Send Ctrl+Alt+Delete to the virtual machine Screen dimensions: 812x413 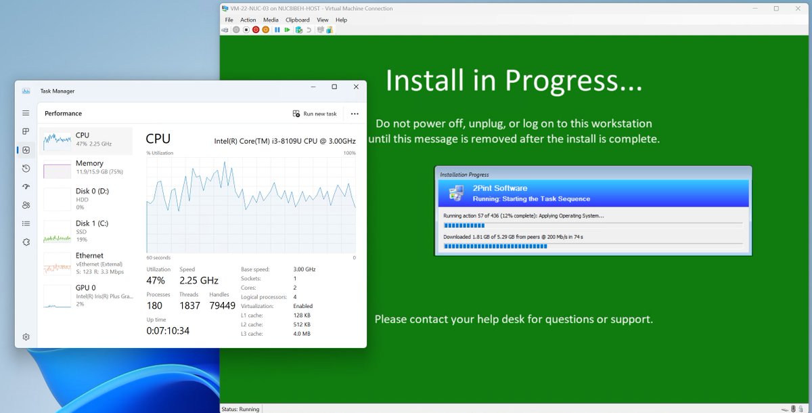point(225,29)
